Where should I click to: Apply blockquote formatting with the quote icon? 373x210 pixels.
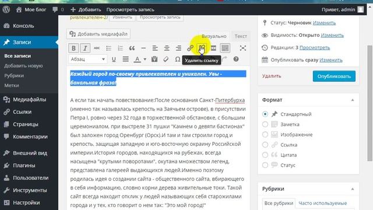pyautogui.click(x=132, y=48)
